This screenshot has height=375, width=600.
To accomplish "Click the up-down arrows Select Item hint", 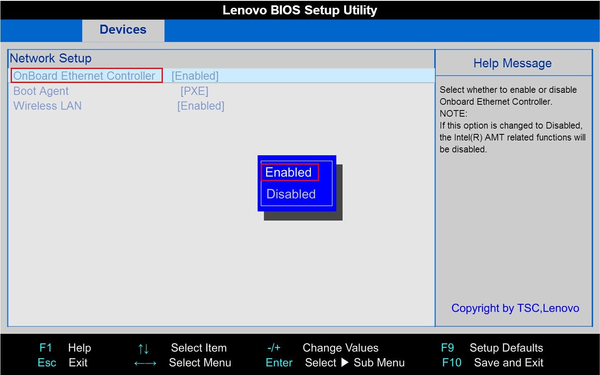I will [x=182, y=348].
